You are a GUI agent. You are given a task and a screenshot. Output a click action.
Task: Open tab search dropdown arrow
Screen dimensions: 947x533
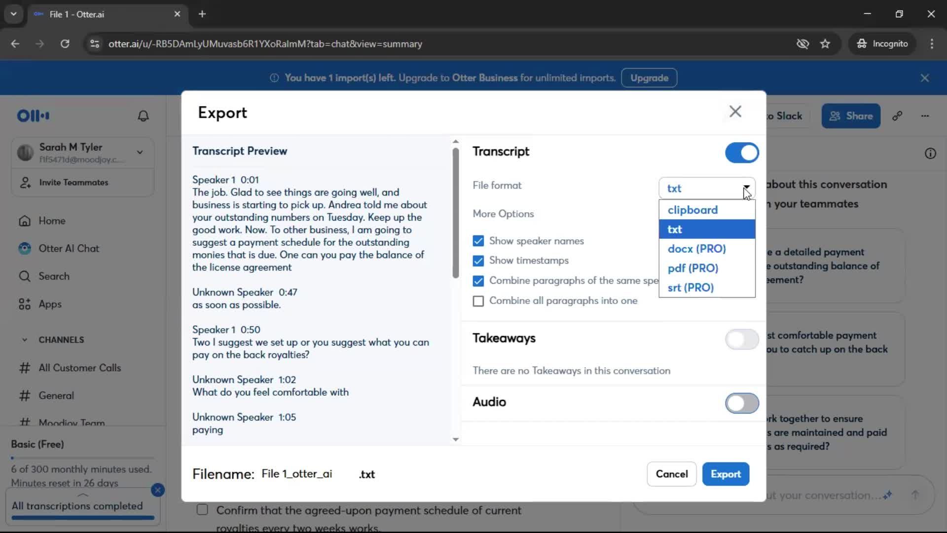coord(13,14)
